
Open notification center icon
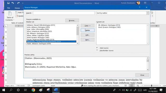pos(161,90)
